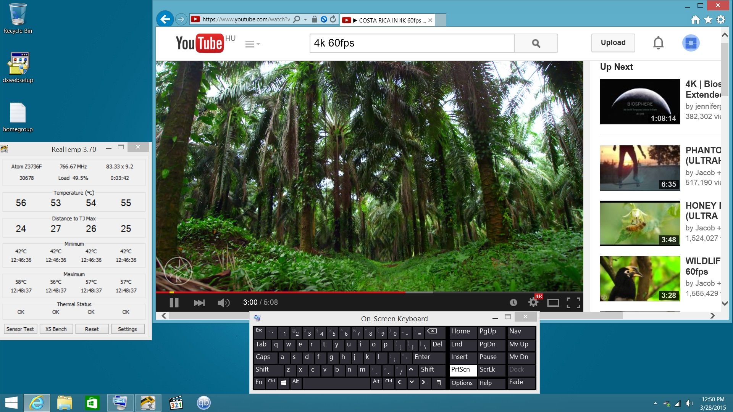Open the WILDLIFE 60fps video title

[x=703, y=266]
